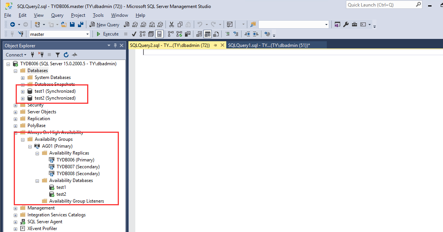Image resolution: width=443 pixels, height=232 pixels.
Task: Click the Increase Indent icon
Action: click(x=255, y=34)
